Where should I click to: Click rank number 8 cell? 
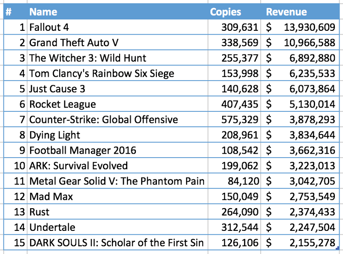[x=15, y=135]
